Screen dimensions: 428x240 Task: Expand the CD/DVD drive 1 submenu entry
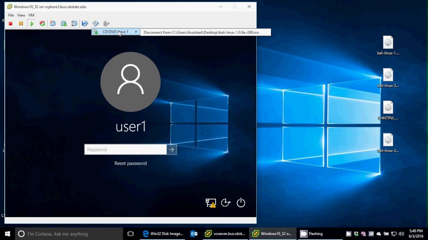116,32
